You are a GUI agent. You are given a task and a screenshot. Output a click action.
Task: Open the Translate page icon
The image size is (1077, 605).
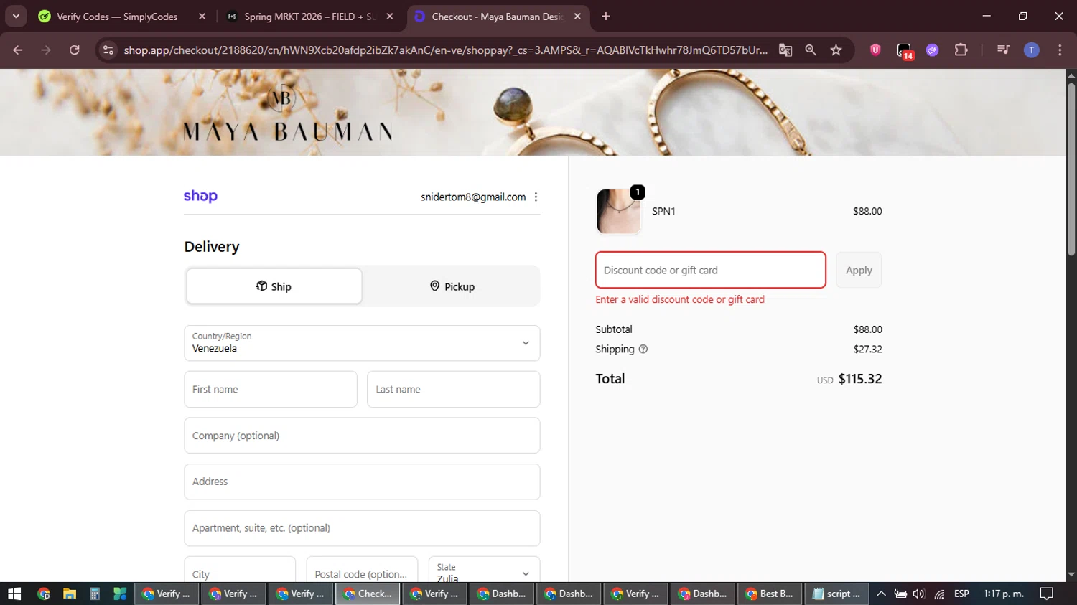(x=785, y=50)
